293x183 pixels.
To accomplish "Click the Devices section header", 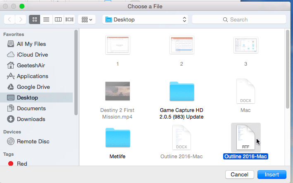I will [12, 132].
